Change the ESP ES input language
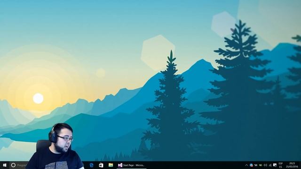 tap(281, 165)
